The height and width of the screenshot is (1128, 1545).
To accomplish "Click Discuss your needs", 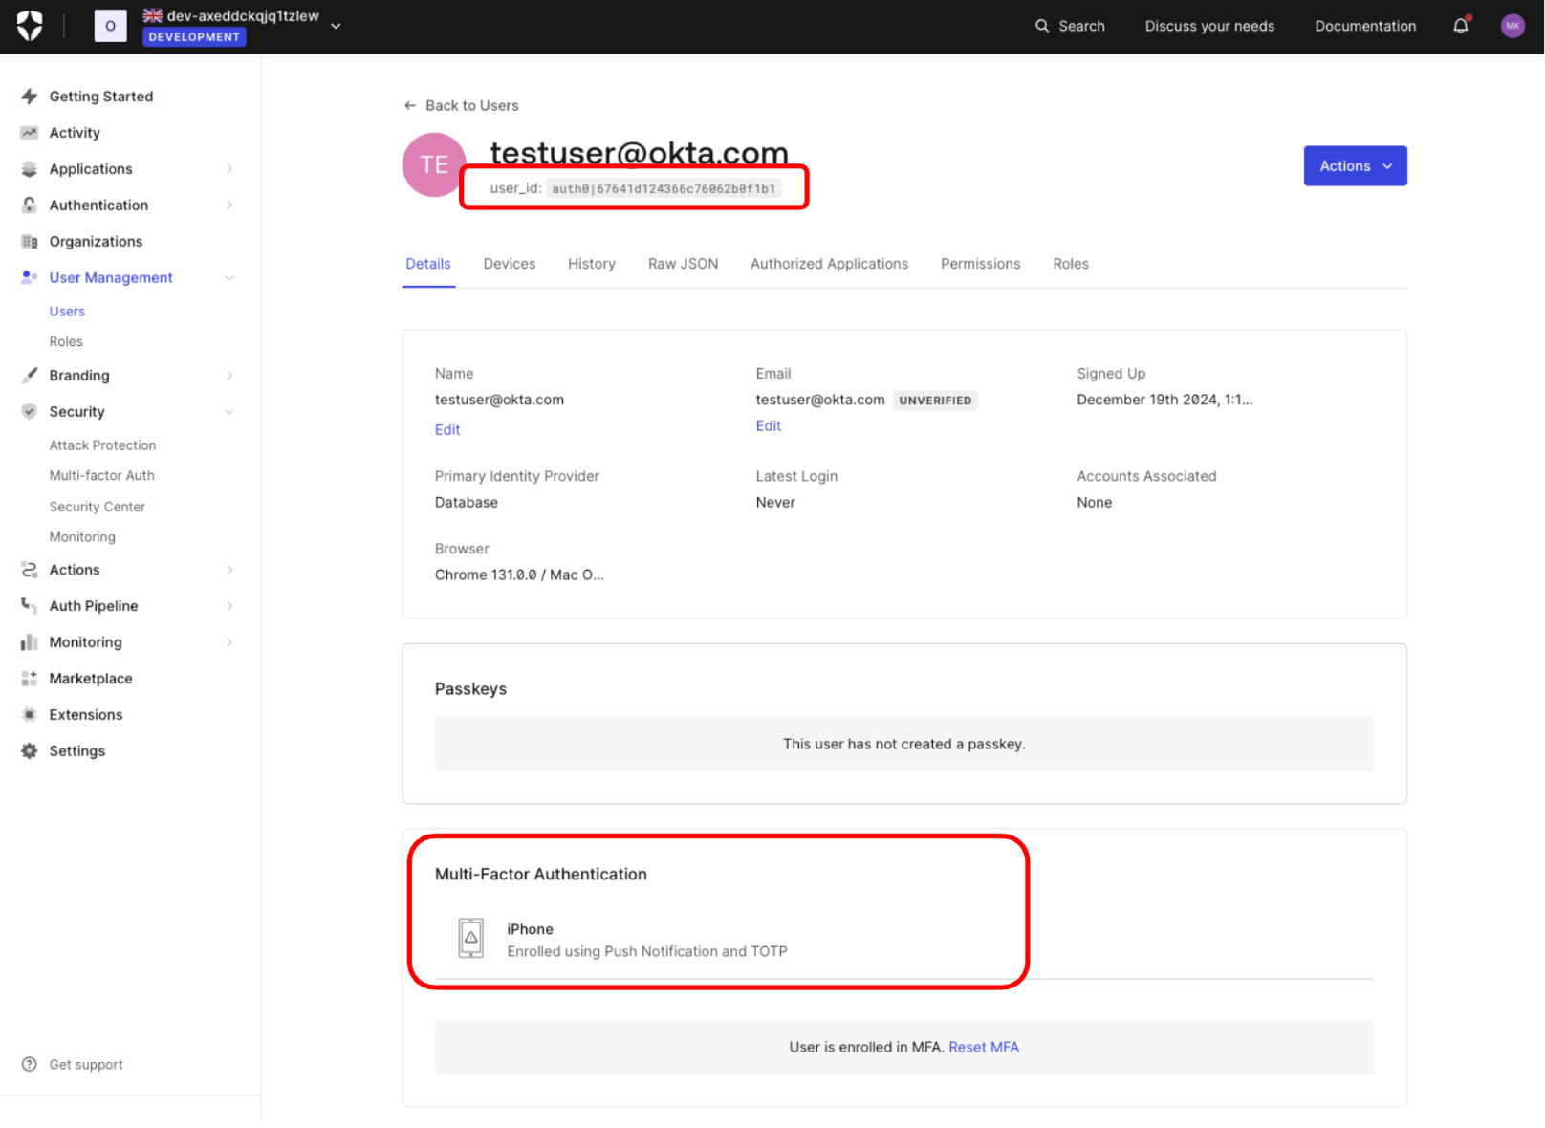I will click(1209, 26).
